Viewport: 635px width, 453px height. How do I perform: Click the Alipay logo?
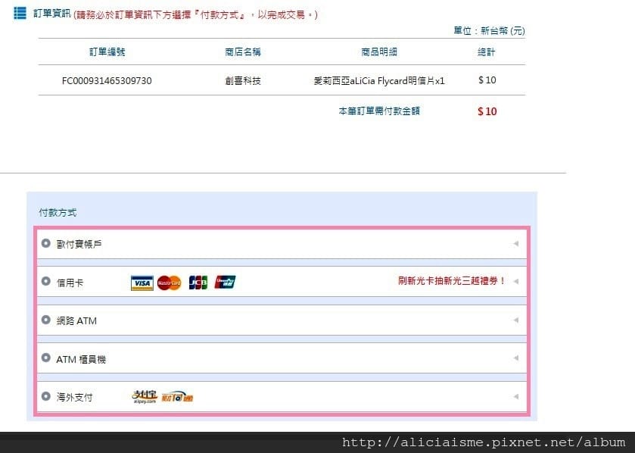click(x=145, y=397)
